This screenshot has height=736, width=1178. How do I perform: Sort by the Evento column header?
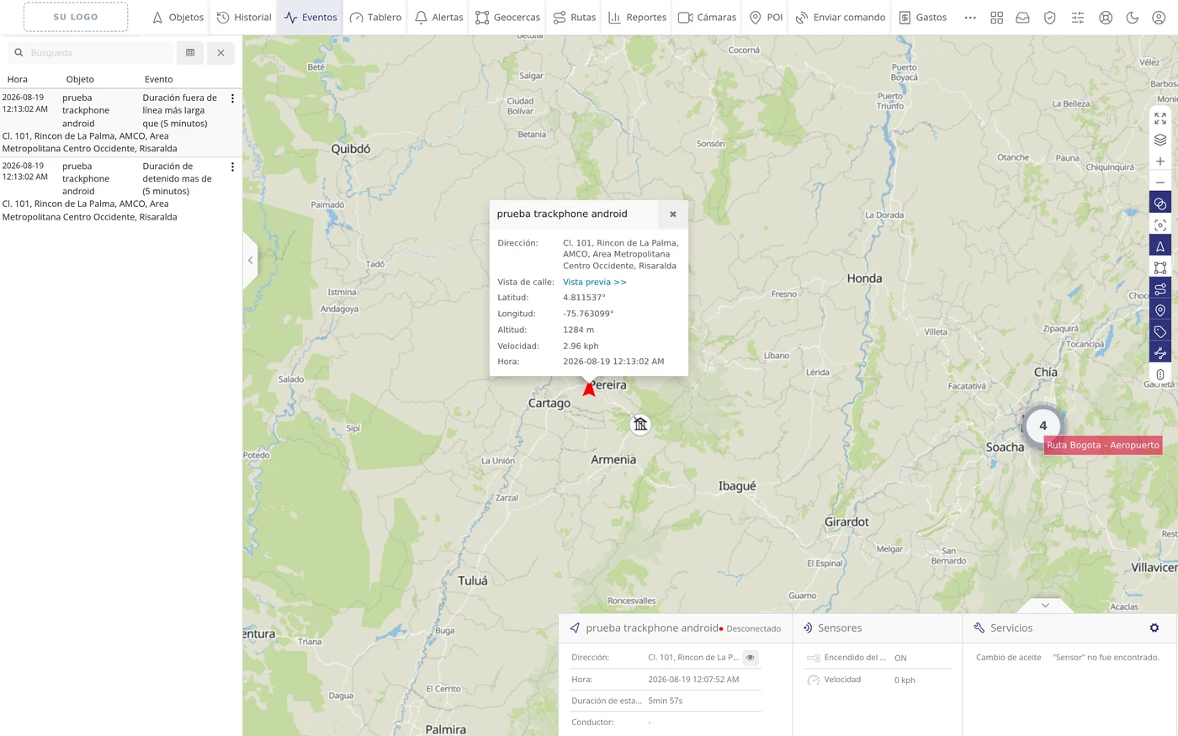click(x=158, y=79)
